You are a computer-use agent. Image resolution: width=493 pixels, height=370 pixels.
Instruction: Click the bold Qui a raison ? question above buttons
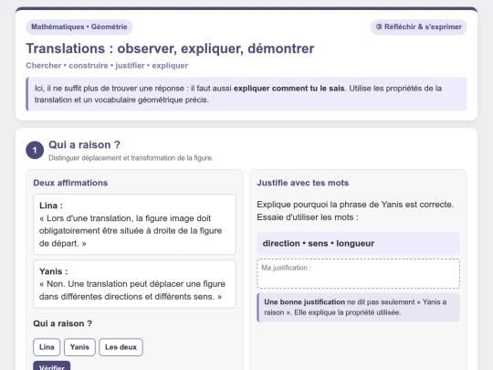(x=63, y=323)
